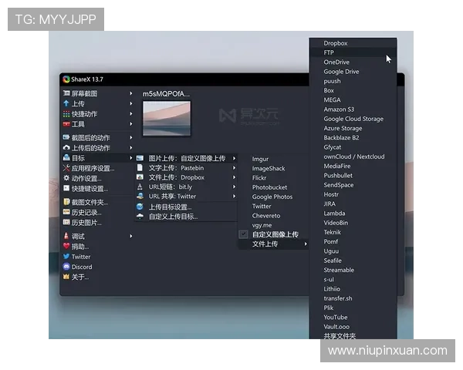
Task: Click the donate (捐助) heart icon
Action: (66, 246)
